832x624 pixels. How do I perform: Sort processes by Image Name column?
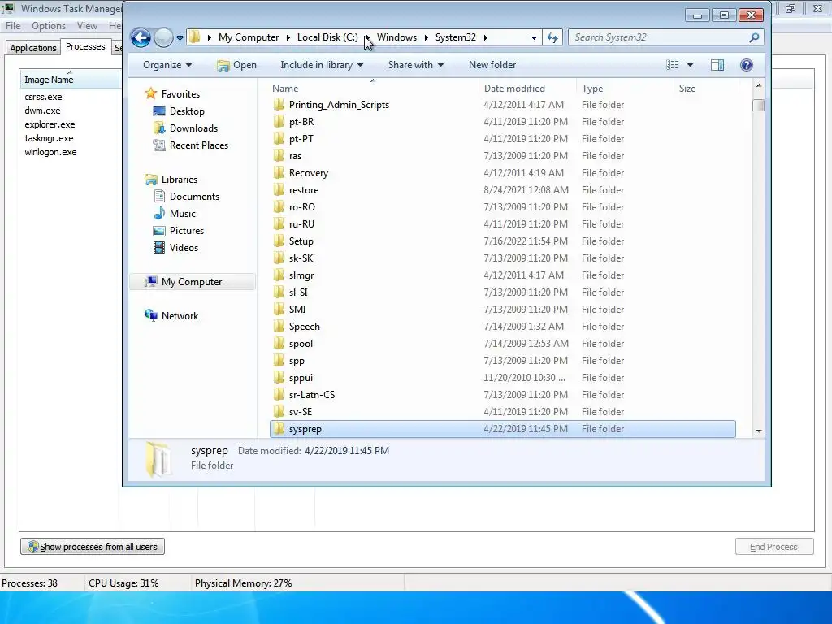pyautogui.click(x=69, y=79)
